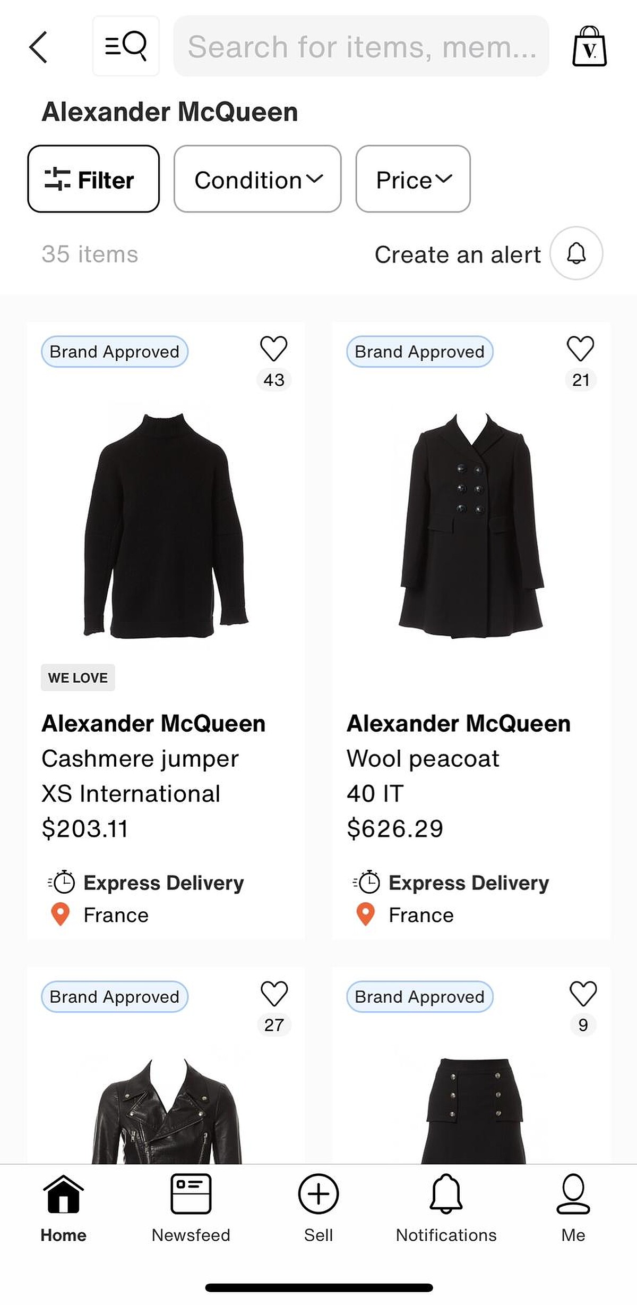This screenshot has width=637, height=1305.
Task: Open the Filter options
Action: (x=93, y=179)
